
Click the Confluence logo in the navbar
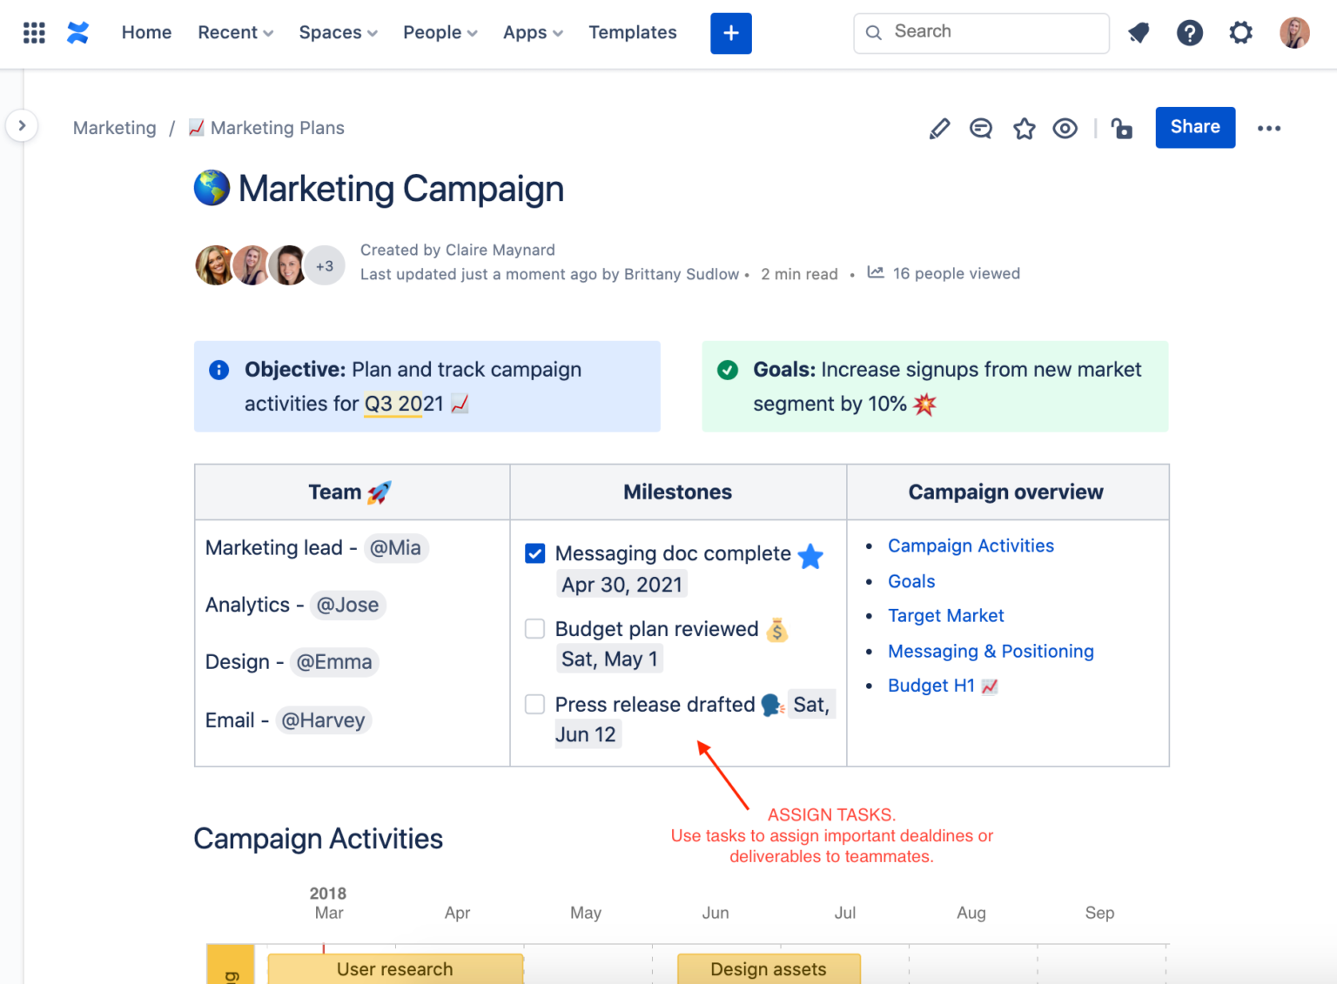pyautogui.click(x=77, y=32)
